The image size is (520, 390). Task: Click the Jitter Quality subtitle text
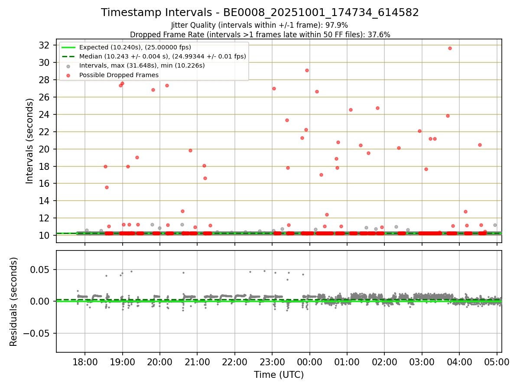pos(260,26)
